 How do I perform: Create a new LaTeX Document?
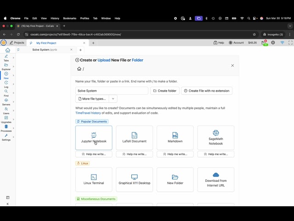coord(134,138)
